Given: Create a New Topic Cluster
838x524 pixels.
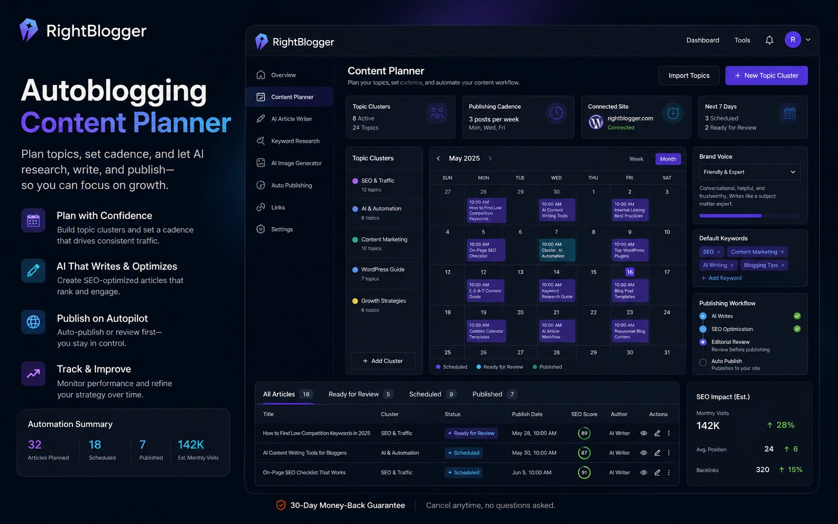Looking at the screenshot, I should coord(766,76).
